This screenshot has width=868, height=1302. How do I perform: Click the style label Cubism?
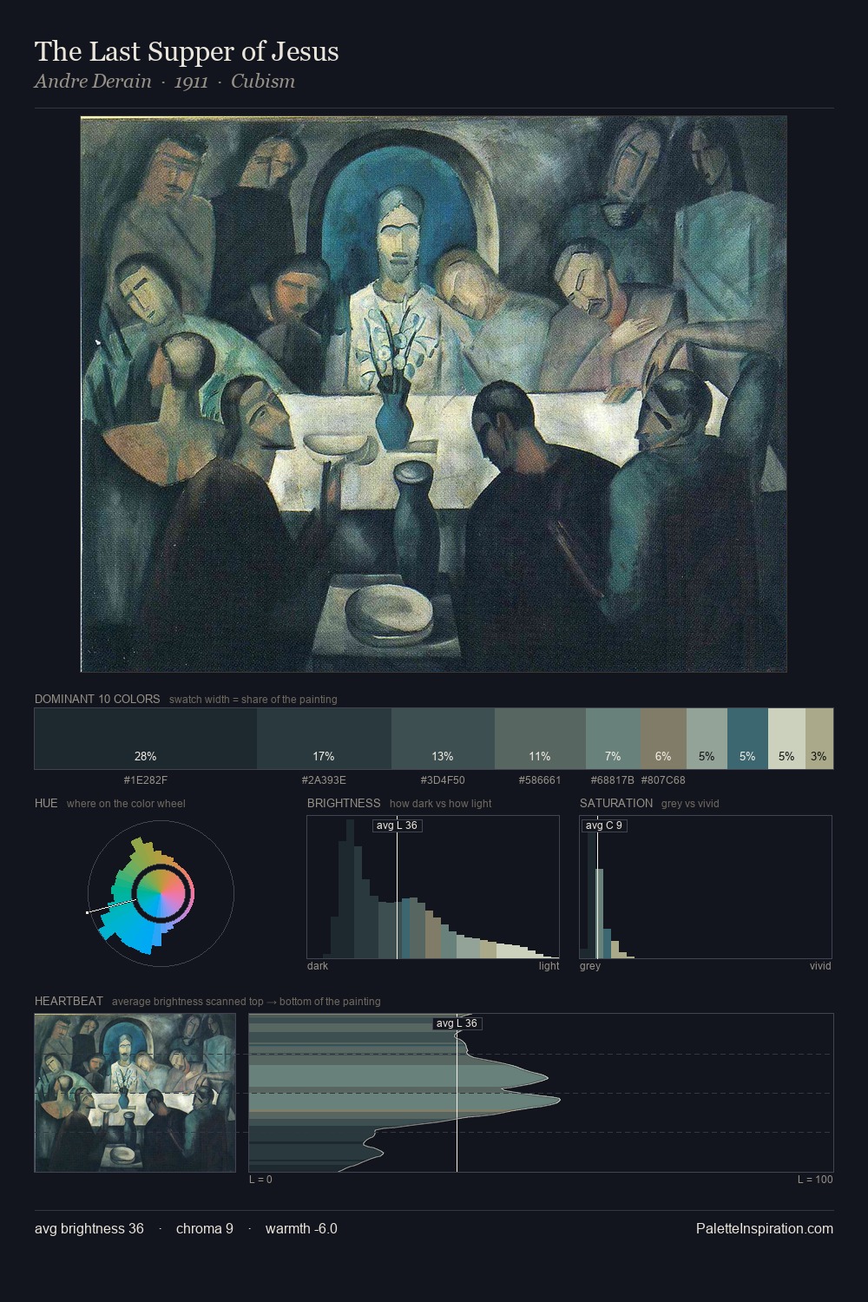pos(263,82)
